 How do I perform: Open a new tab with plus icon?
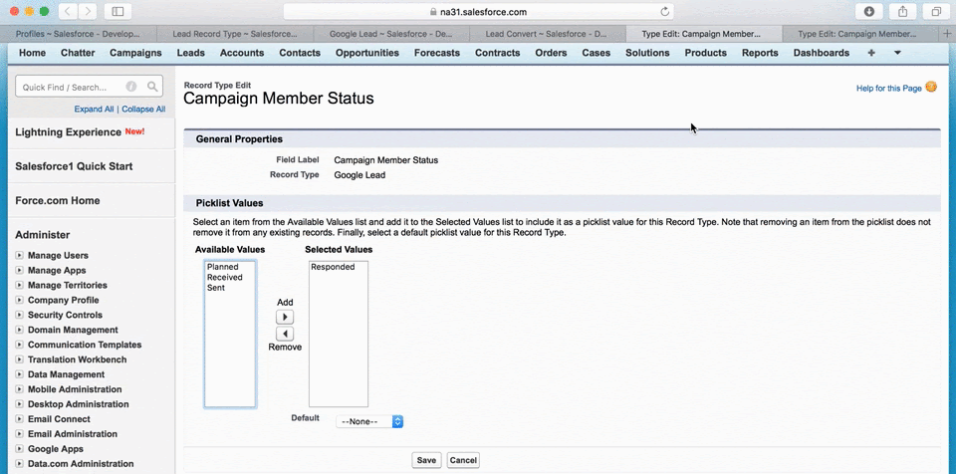click(947, 34)
